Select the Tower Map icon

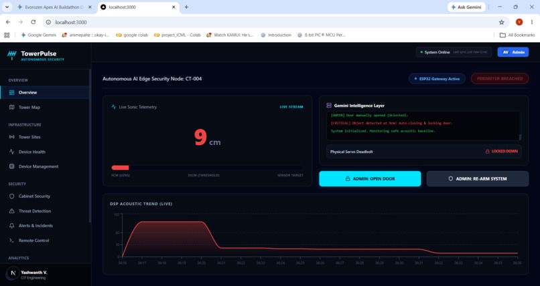click(11, 107)
